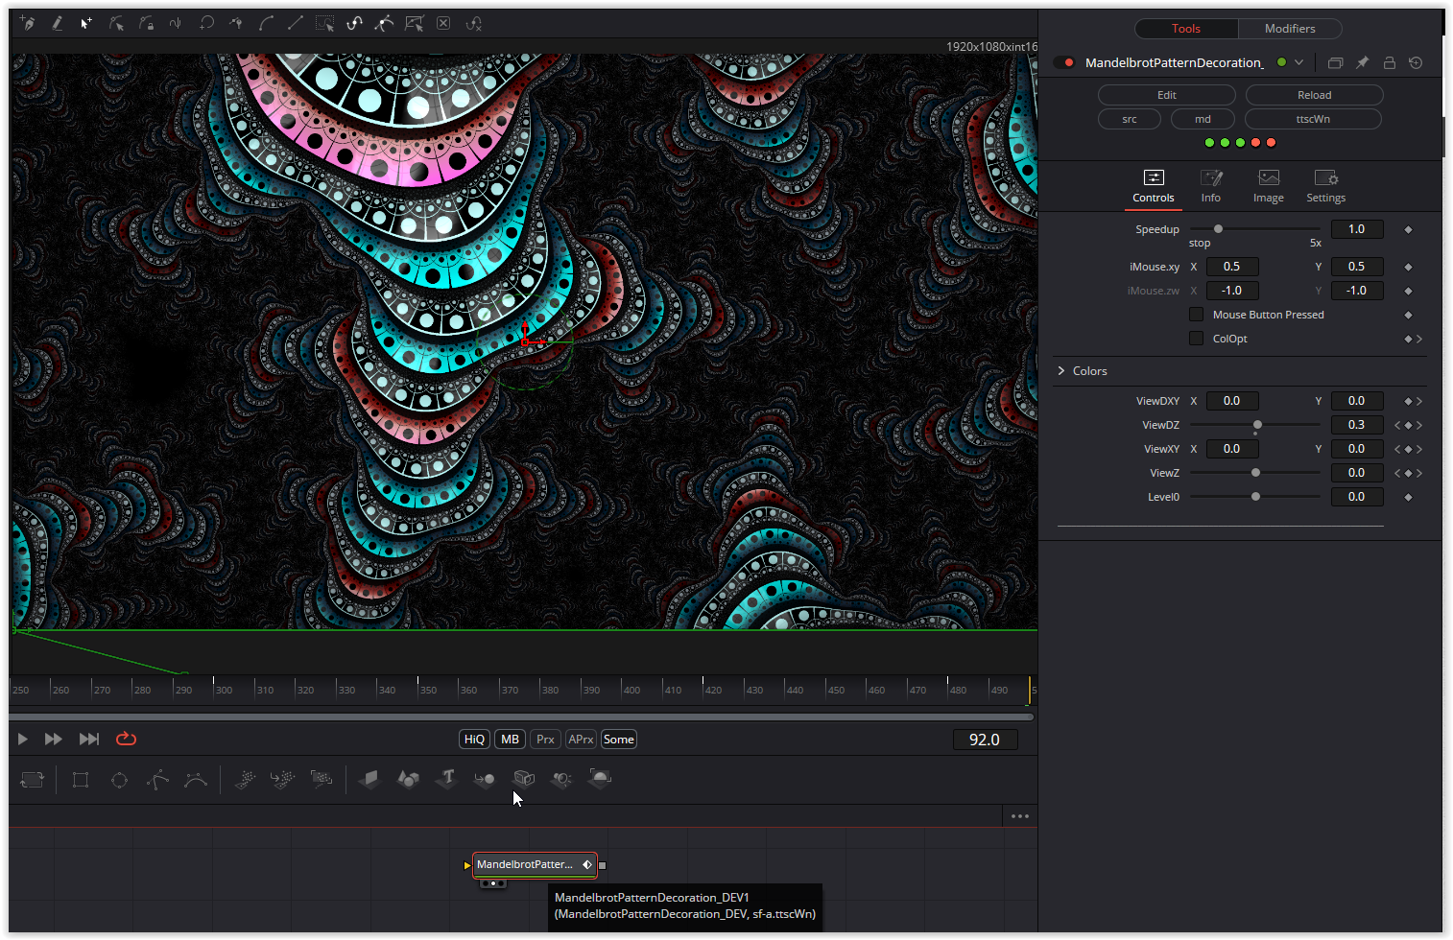1453x940 pixels.
Task: Open the Info tab
Action: coord(1210,185)
